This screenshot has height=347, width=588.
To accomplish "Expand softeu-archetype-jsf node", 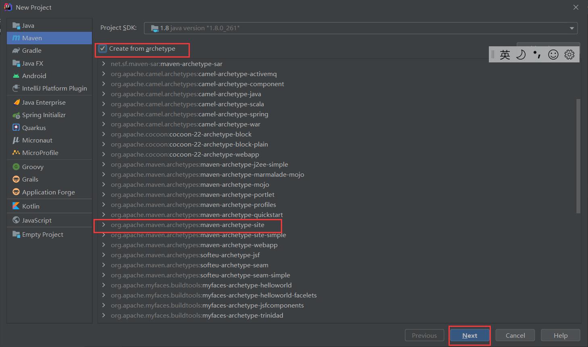I will click(x=104, y=255).
